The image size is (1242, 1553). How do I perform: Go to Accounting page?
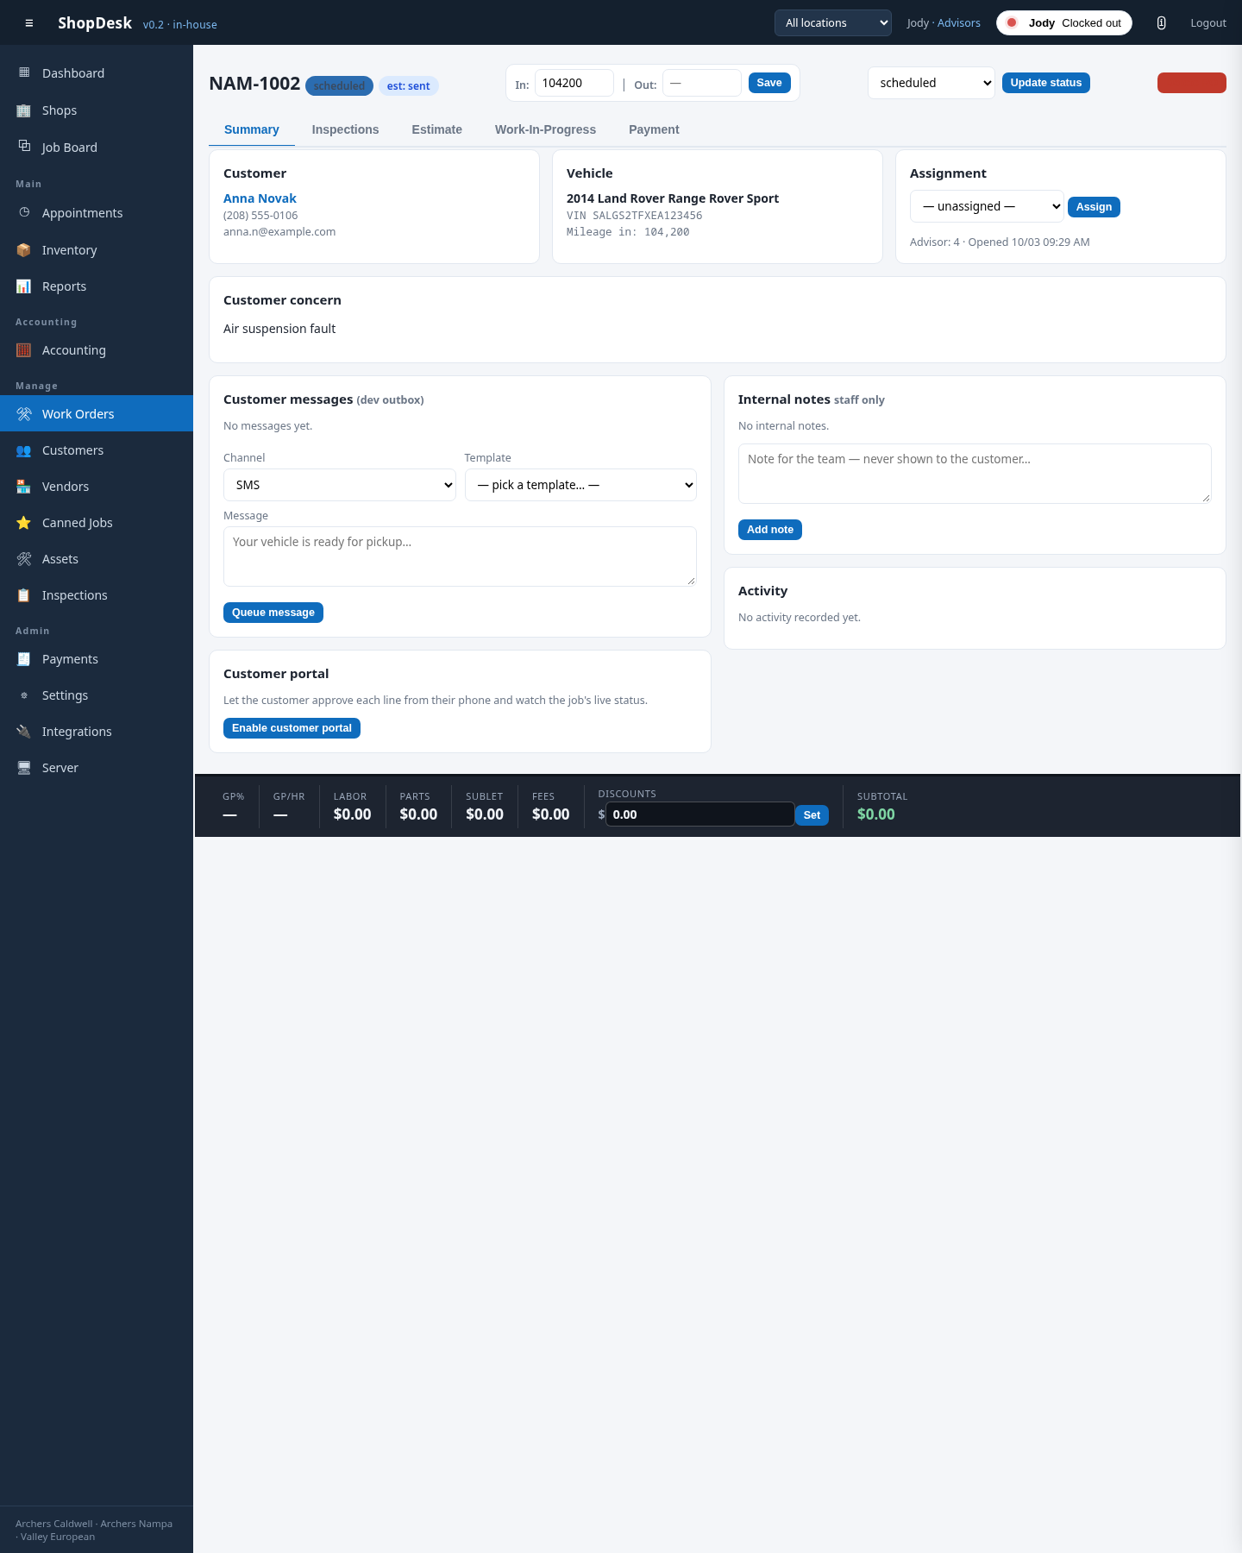[x=97, y=350]
